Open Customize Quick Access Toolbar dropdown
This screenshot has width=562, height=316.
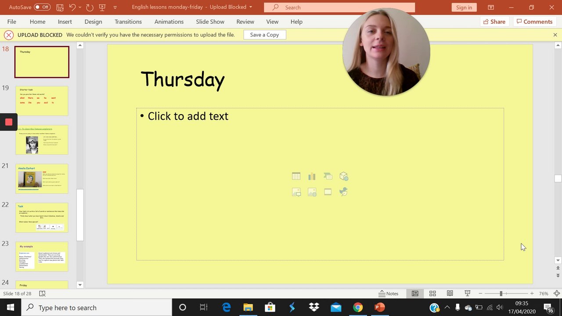pyautogui.click(x=115, y=7)
